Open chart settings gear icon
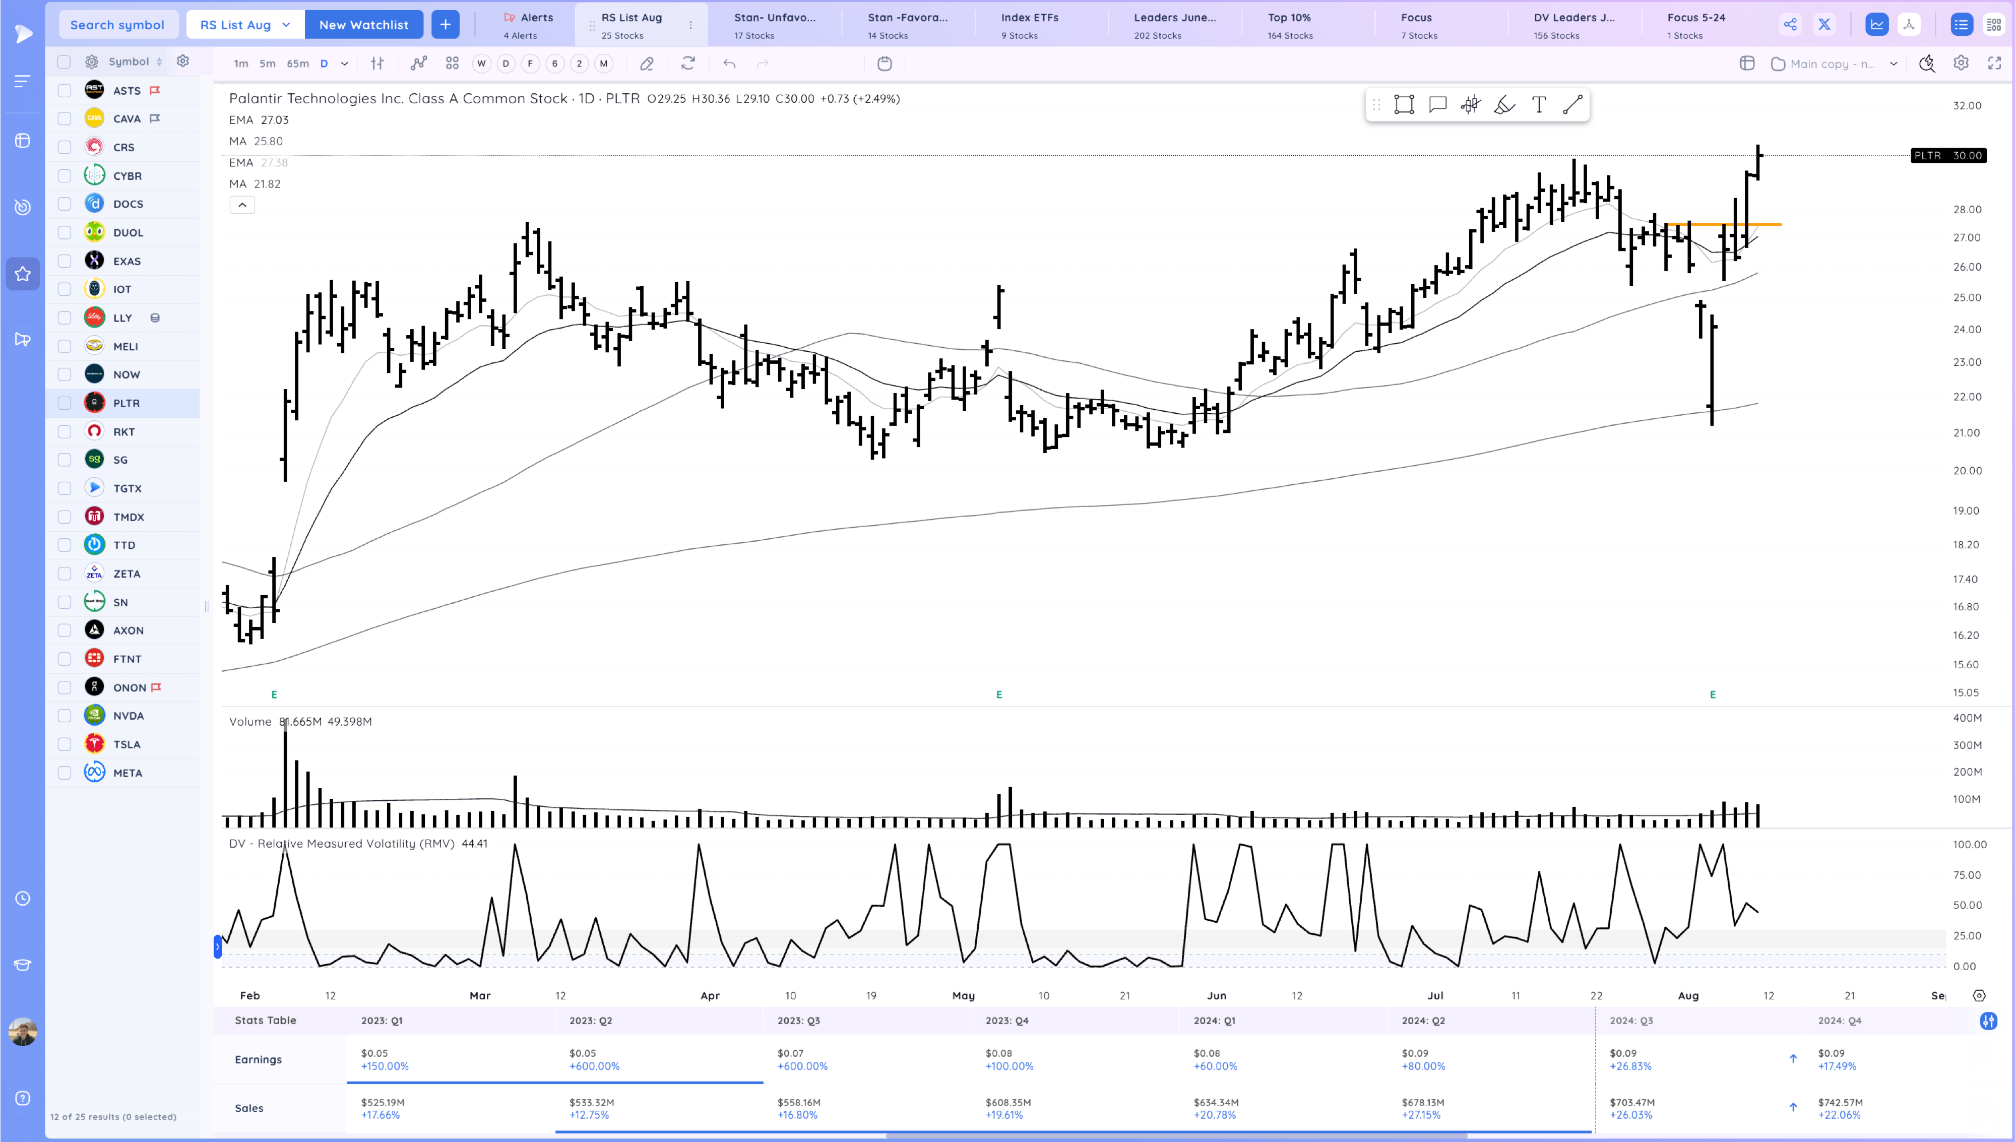 pos(1961,64)
